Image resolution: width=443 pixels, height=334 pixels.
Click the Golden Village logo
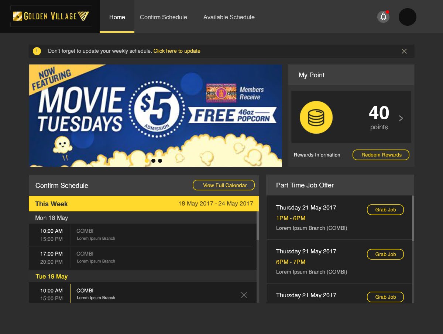(x=51, y=16)
